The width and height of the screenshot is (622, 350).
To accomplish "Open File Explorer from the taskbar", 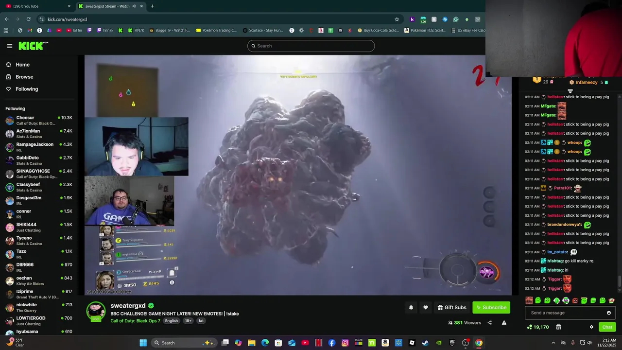I will click(x=252, y=343).
